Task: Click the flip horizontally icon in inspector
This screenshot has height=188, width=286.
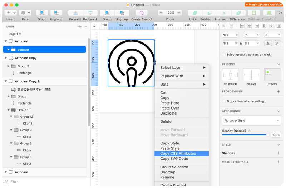Action: click(x=268, y=43)
